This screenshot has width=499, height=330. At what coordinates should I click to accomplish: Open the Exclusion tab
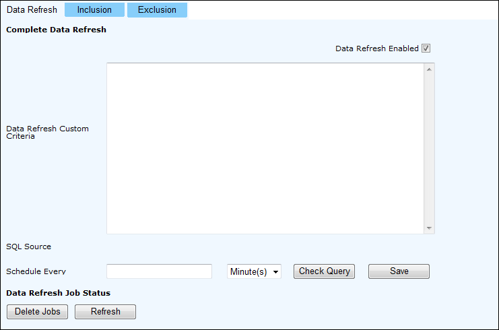[x=157, y=10]
